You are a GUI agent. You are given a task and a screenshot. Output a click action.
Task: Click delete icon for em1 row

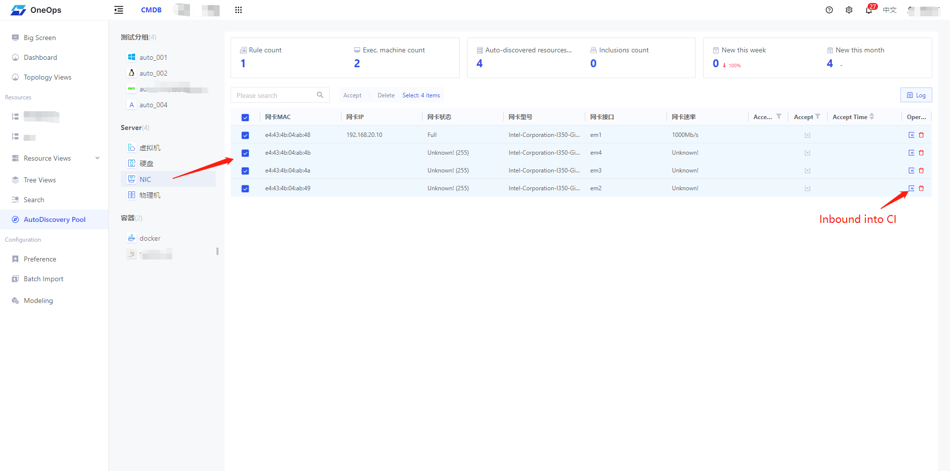pos(921,135)
